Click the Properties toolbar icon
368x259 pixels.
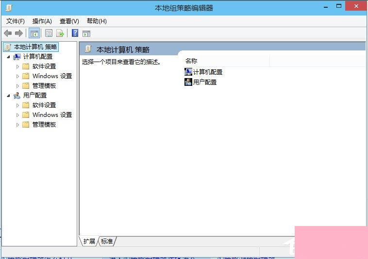[x=49, y=33]
